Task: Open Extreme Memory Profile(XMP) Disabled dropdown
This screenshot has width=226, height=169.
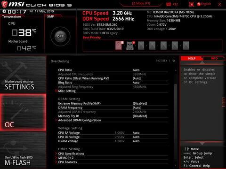Action: [140, 103]
